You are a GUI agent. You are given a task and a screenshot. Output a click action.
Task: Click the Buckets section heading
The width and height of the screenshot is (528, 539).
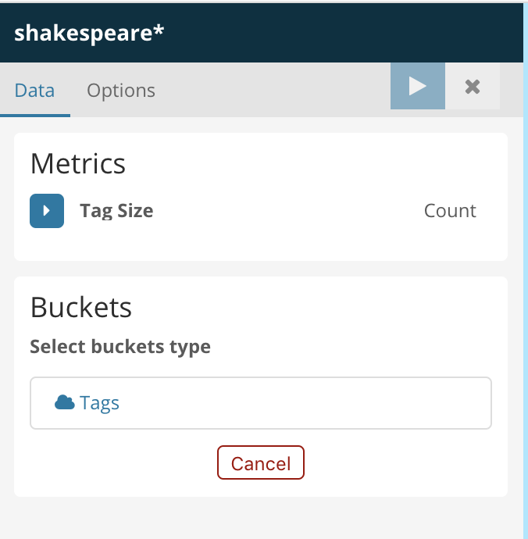tap(81, 307)
